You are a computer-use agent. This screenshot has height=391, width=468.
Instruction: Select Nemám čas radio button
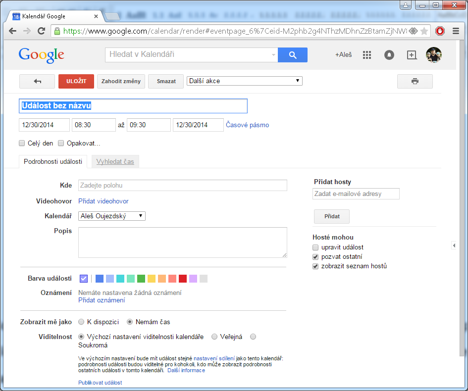(130, 322)
